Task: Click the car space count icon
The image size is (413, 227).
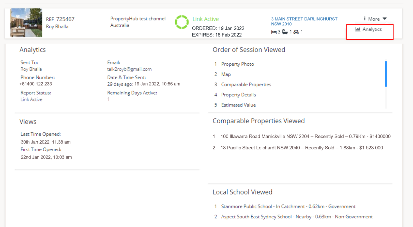Action: click(296, 32)
